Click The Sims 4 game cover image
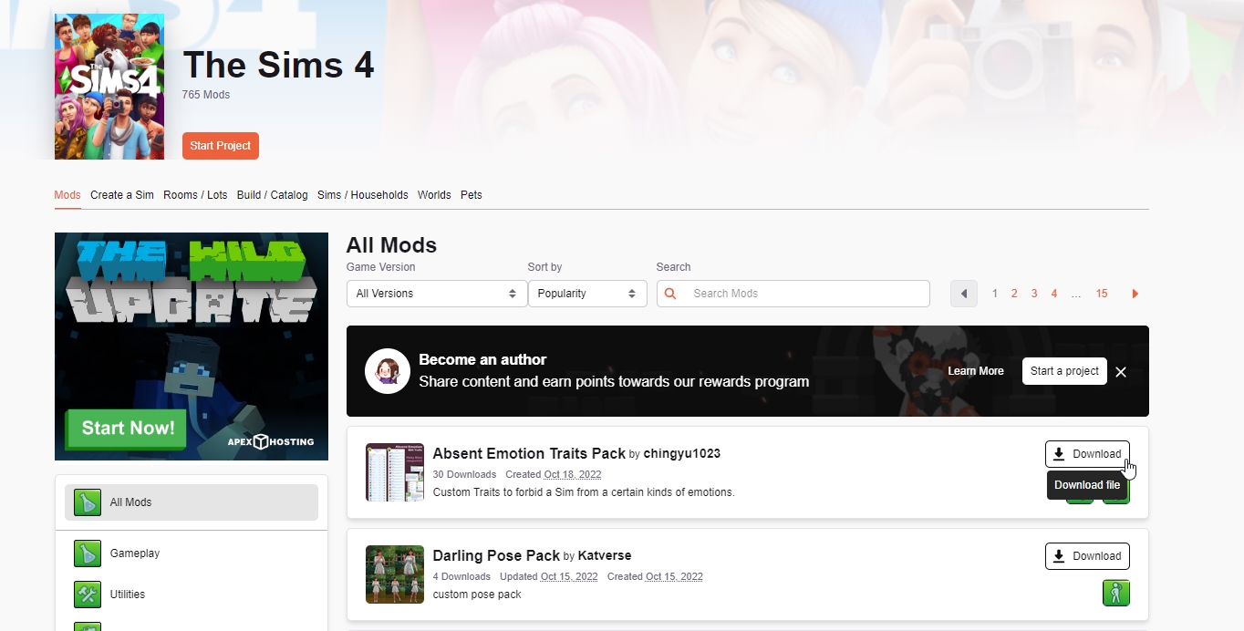The width and height of the screenshot is (1244, 631). (x=109, y=87)
